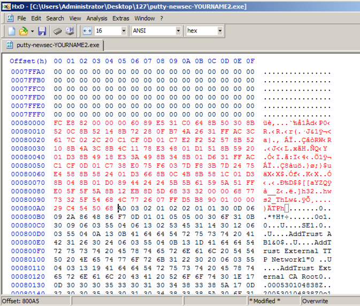Open the Extras menu

click(x=121, y=18)
